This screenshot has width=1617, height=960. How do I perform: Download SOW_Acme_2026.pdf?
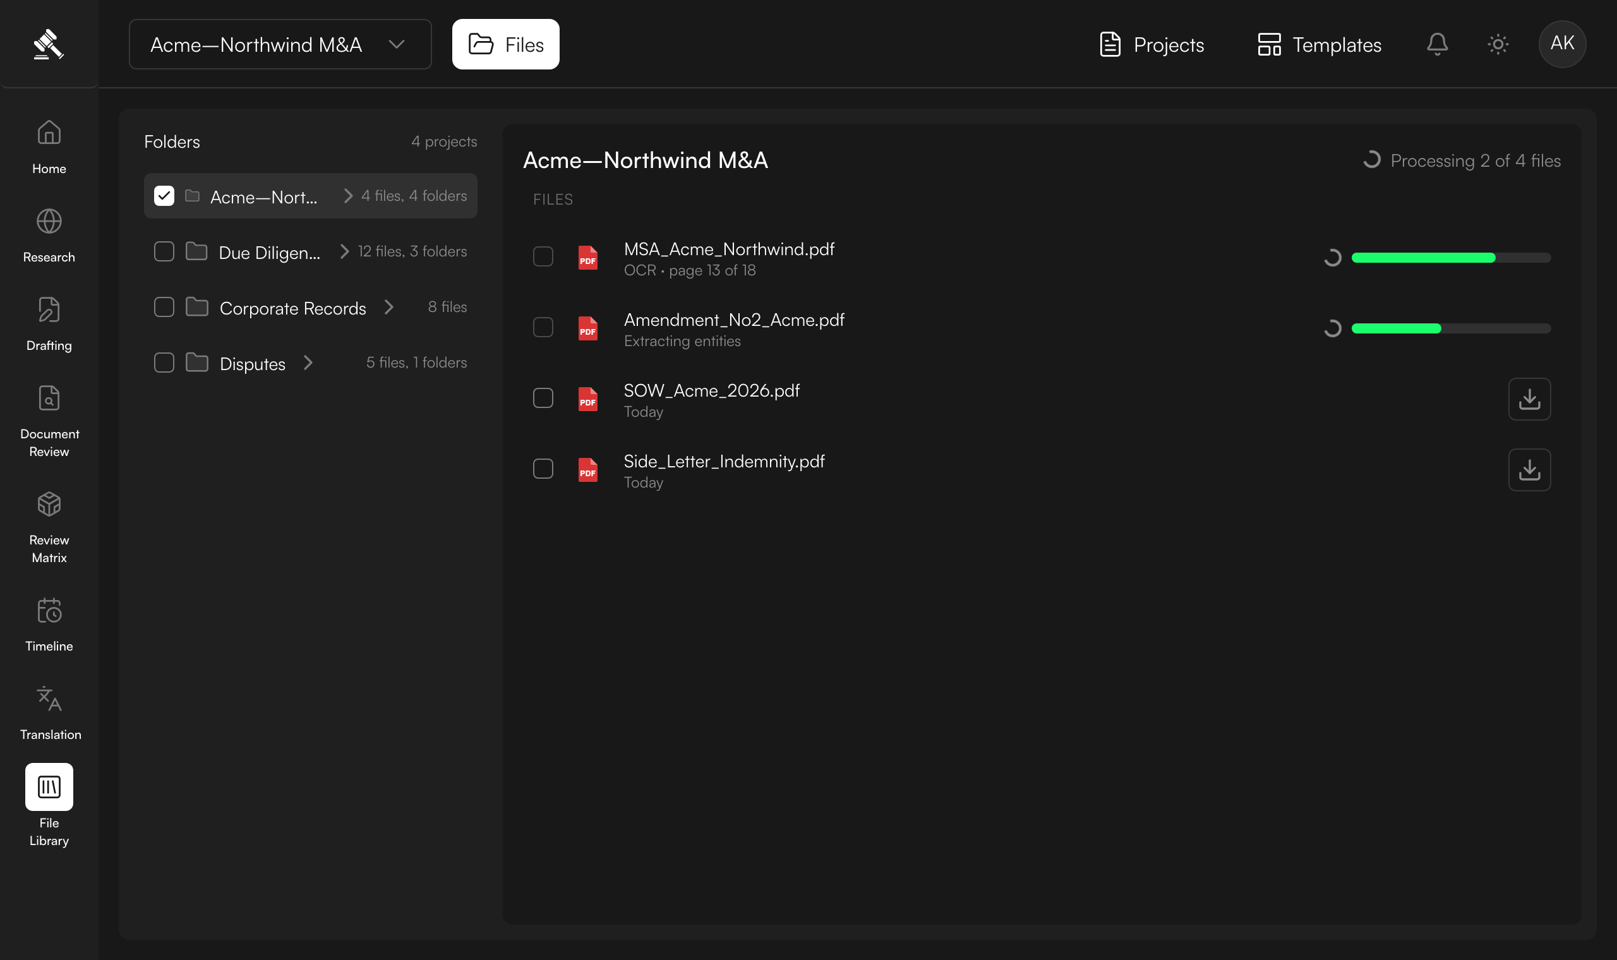point(1529,399)
